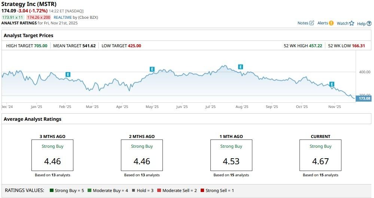This screenshot has width=374, height=198.
Task: Click the 3 MTHS AGO rating box 4.46
Action: pos(52,155)
